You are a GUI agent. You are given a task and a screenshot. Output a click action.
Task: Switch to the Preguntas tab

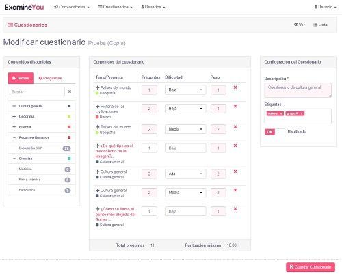(x=50, y=78)
